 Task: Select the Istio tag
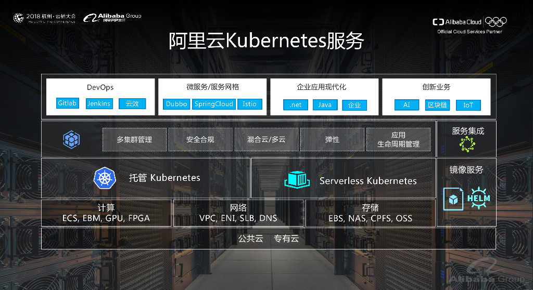[249, 104]
